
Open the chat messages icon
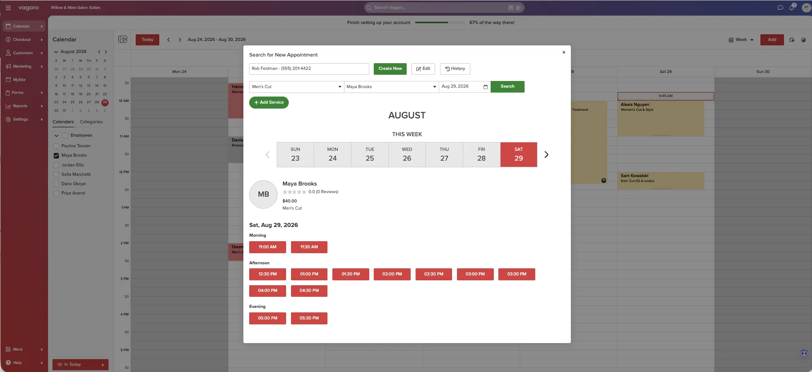point(780,8)
